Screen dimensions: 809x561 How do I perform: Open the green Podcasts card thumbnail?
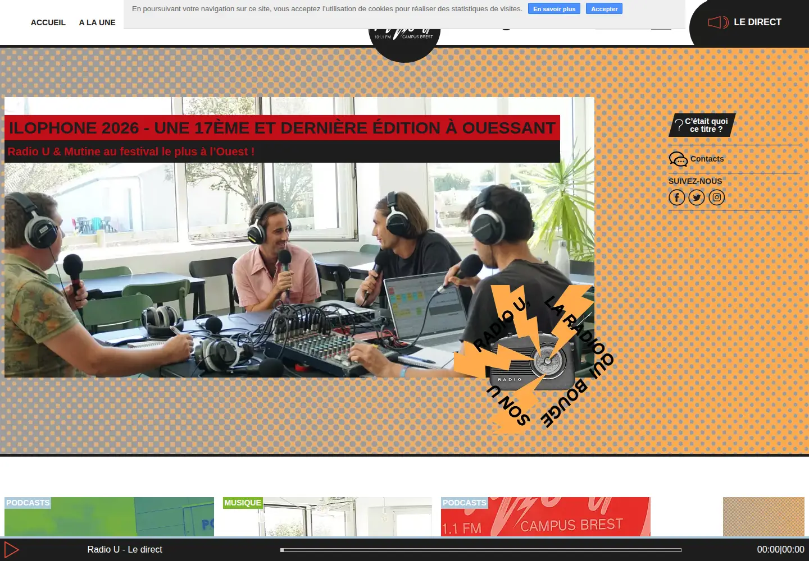(x=109, y=517)
